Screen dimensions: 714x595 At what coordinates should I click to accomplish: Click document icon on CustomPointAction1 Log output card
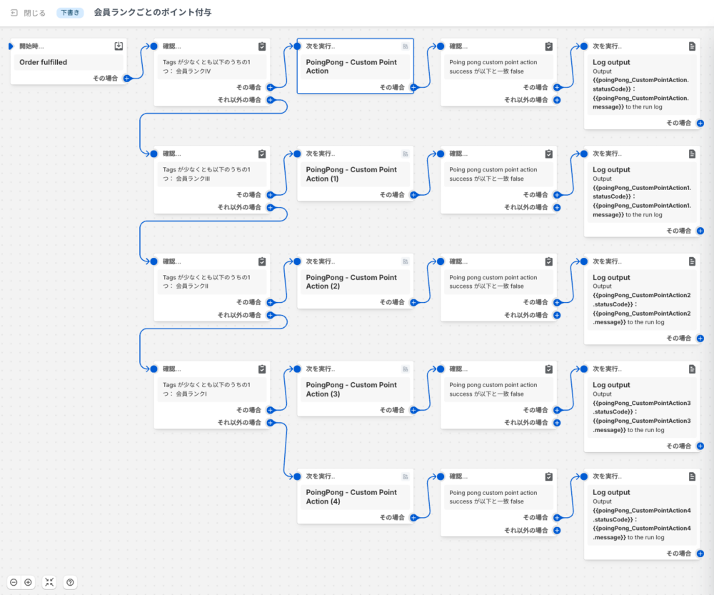pyautogui.click(x=692, y=154)
